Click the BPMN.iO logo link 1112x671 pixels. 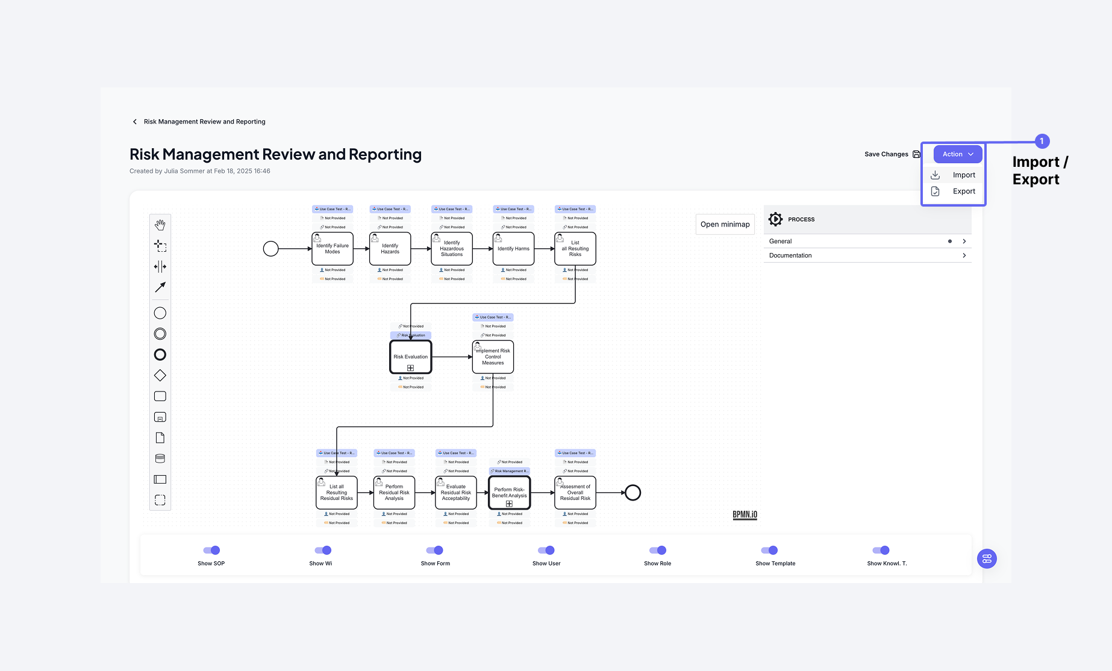745,515
